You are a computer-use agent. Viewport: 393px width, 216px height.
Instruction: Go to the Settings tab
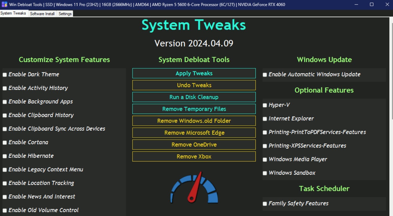[65, 14]
